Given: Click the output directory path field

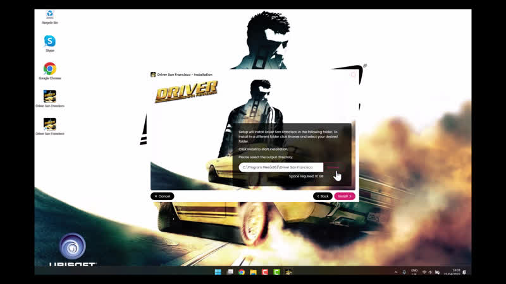Looking at the screenshot, I should [x=281, y=167].
